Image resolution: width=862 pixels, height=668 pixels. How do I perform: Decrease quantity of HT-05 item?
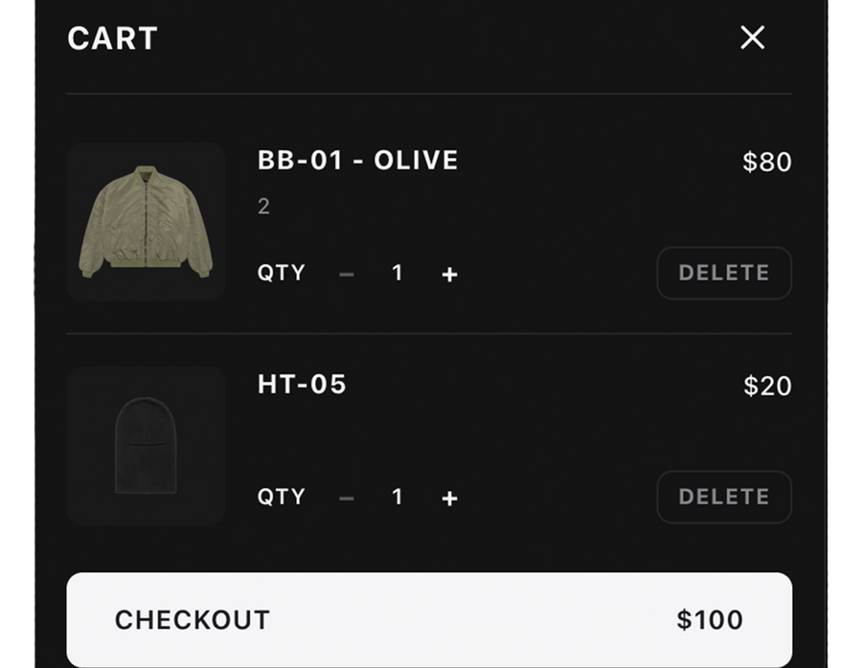pyautogui.click(x=347, y=499)
